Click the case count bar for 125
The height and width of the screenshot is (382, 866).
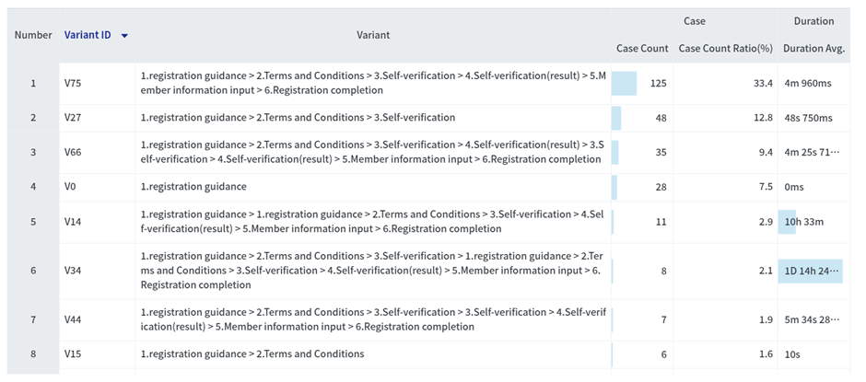pos(624,83)
